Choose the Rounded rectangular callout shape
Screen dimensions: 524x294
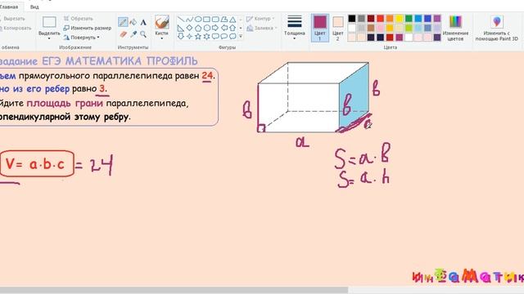tap(215, 36)
